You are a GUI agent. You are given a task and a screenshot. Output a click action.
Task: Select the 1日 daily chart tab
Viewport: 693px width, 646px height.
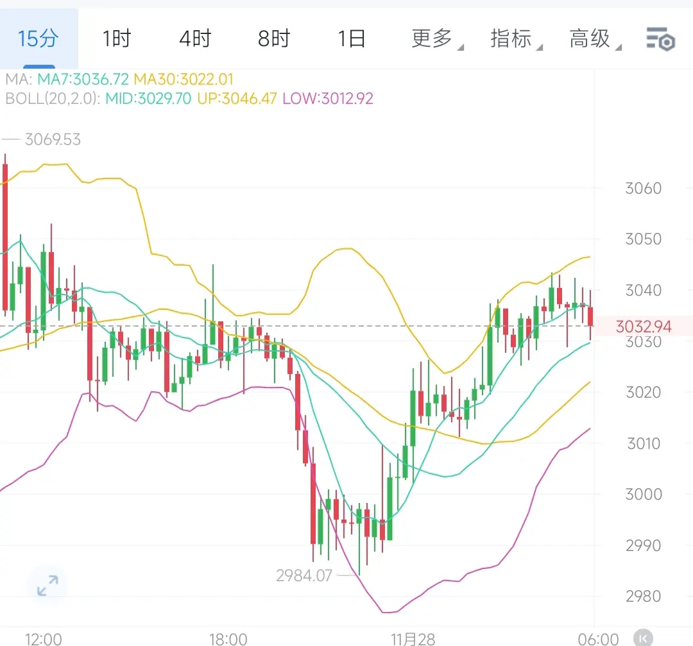352,40
